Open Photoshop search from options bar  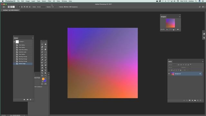(200, 7)
